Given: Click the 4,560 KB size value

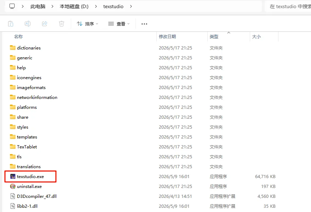Looking at the screenshot, I should pyautogui.click(x=266, y=196).
